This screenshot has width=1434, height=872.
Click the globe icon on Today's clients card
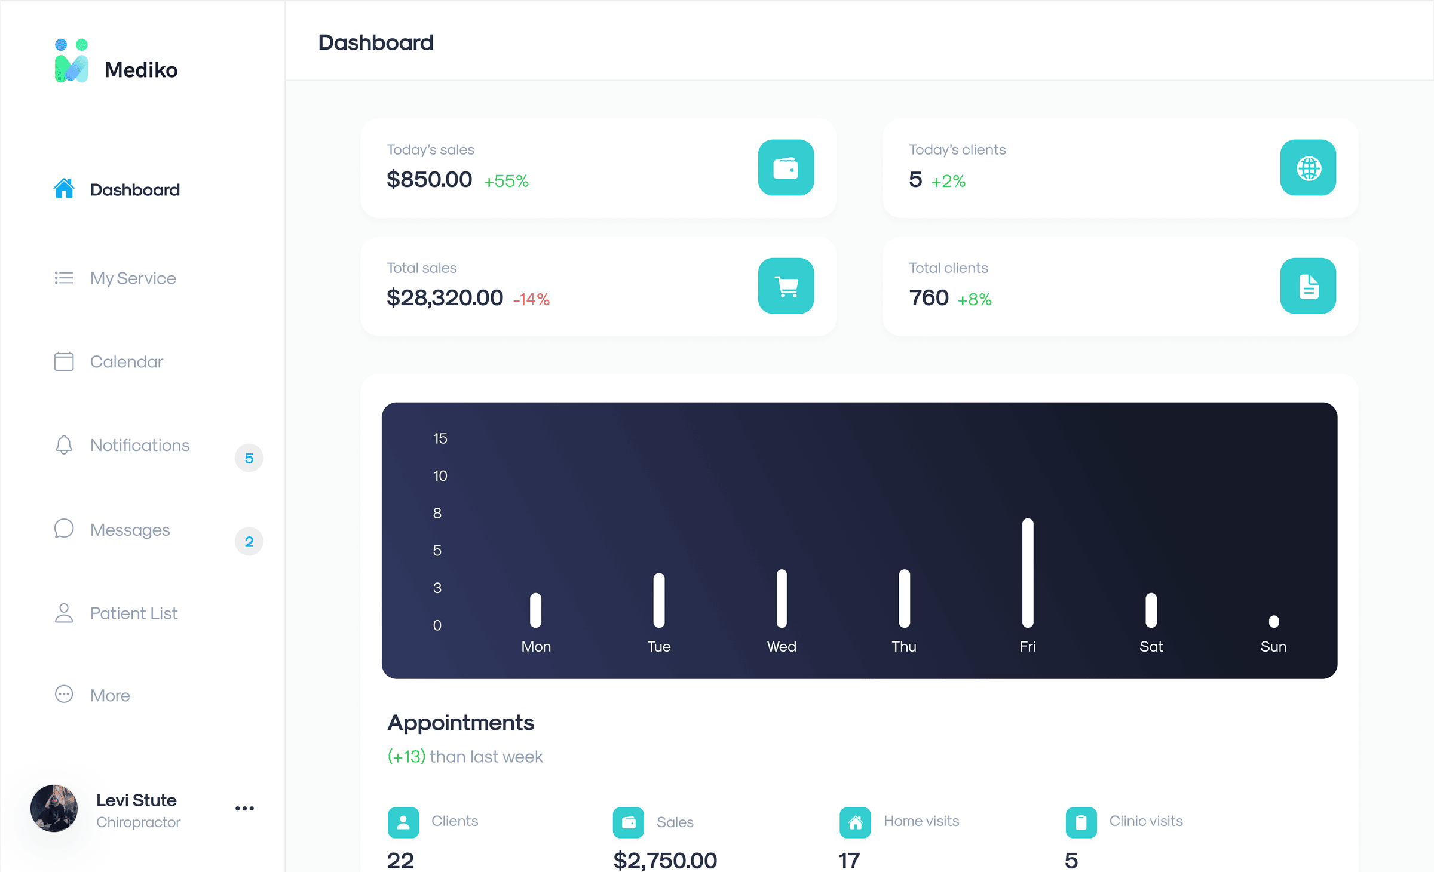pos(1308,168)
